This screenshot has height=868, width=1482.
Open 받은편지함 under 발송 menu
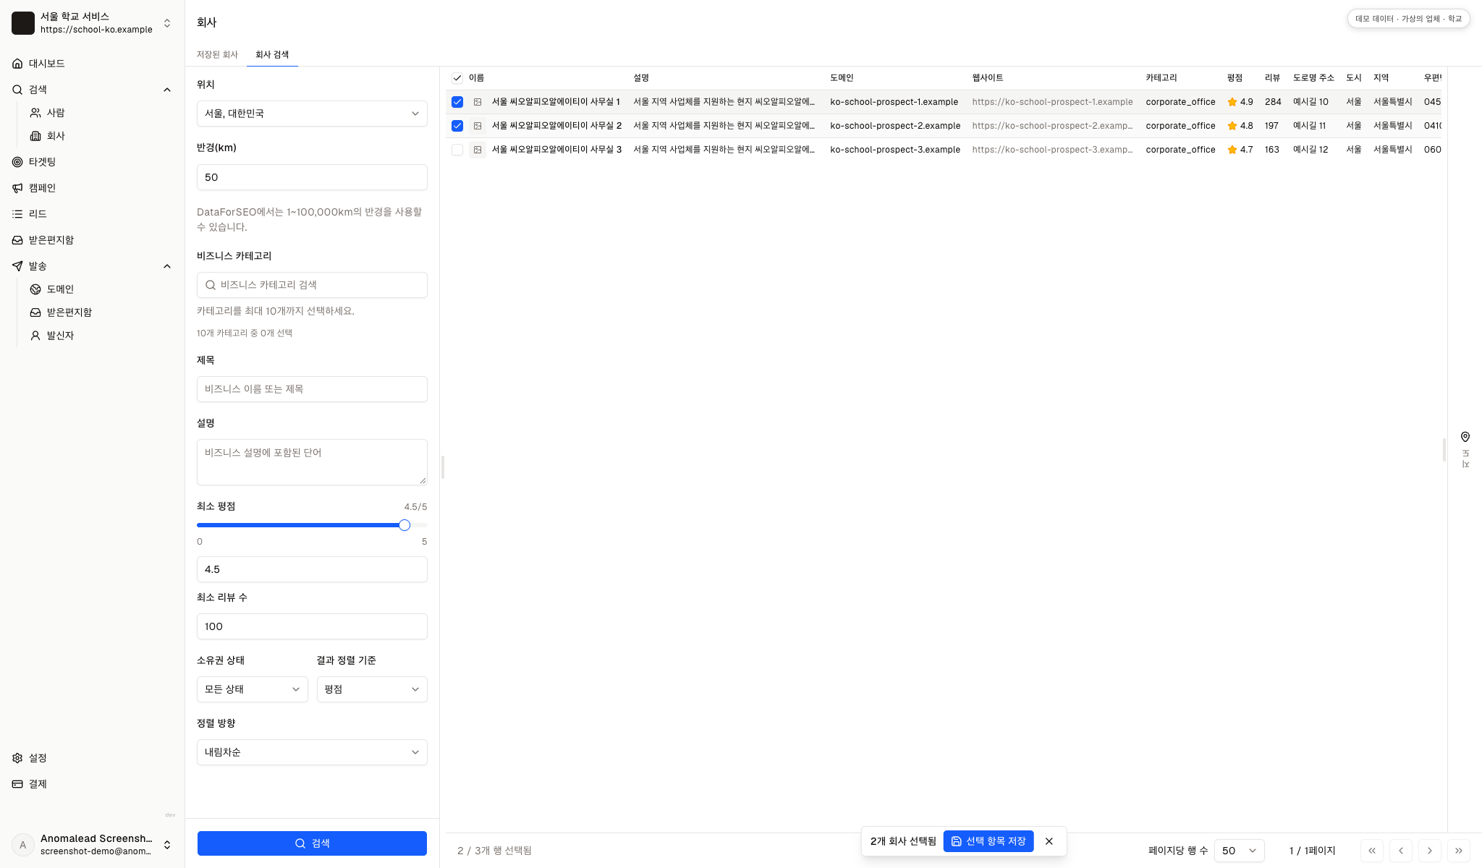tap(69, 312)
